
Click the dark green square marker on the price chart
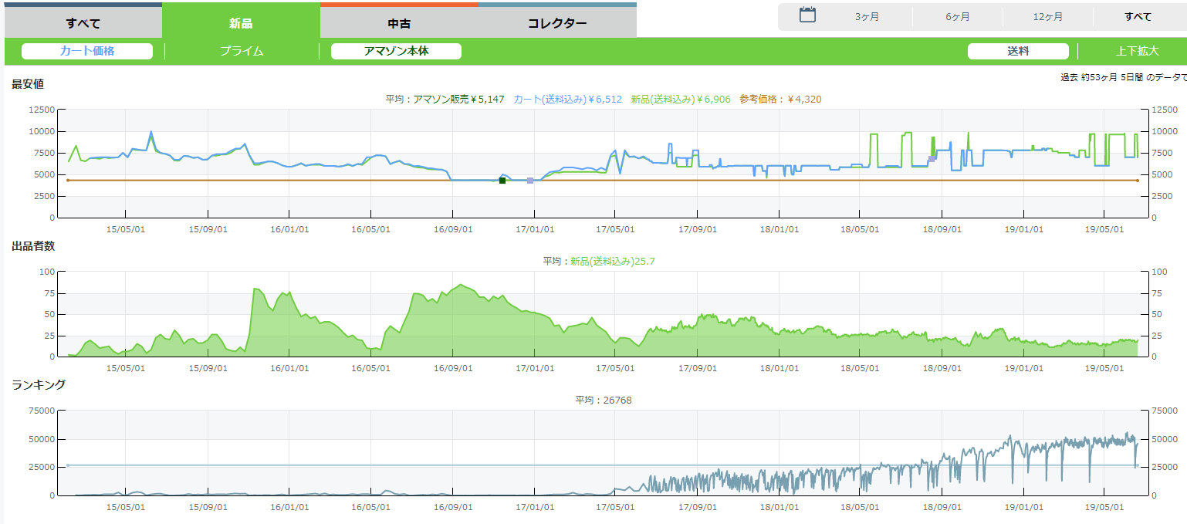pyautogui.click(x=502, y=181)
